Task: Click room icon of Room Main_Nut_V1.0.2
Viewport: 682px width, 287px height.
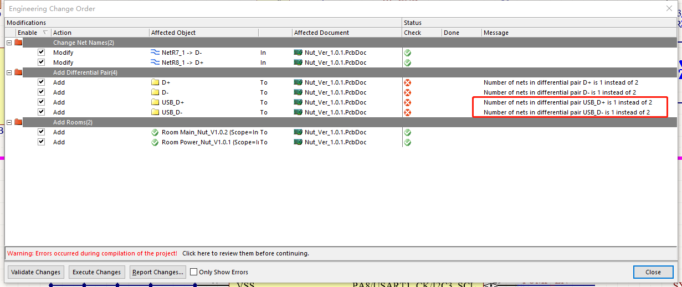Action: click(155, 132)
